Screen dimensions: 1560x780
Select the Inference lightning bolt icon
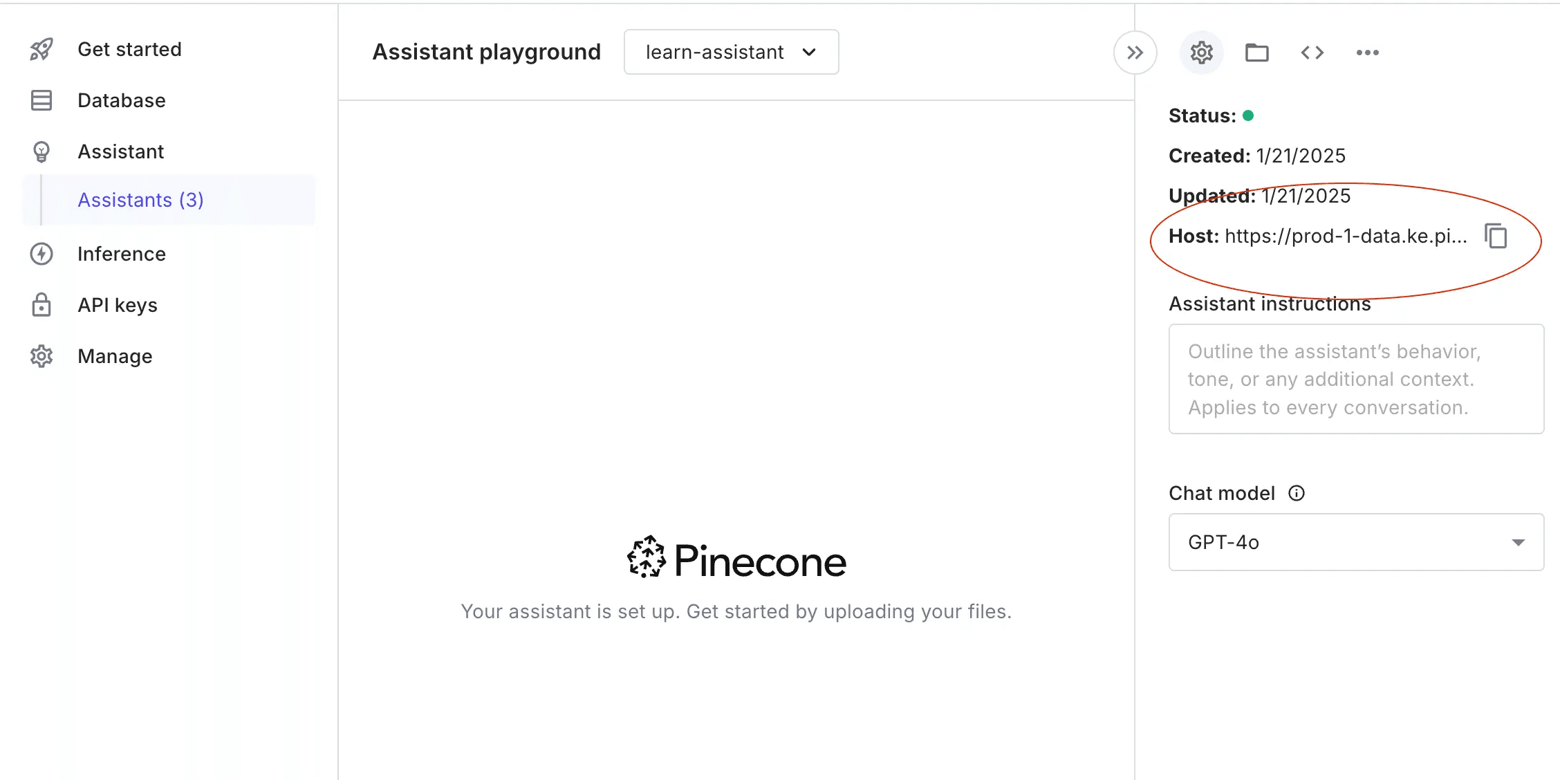[x=41, y=254]
